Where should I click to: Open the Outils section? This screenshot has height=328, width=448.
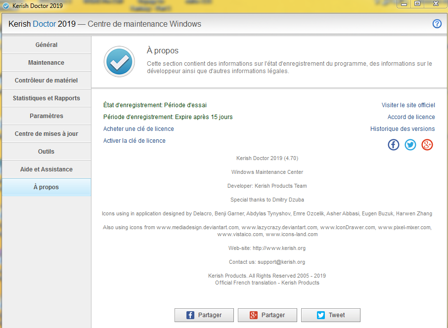coord(46,152)
